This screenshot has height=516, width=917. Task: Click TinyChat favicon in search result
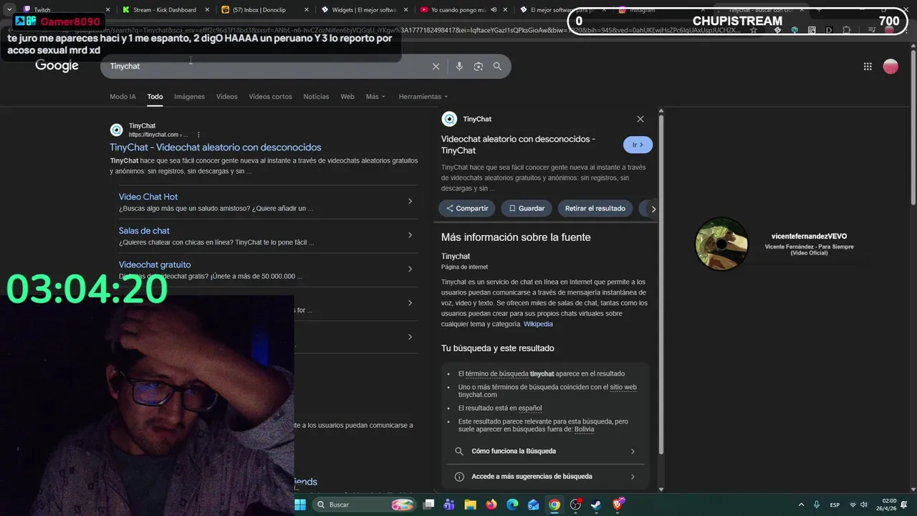[x=116, y=130]
